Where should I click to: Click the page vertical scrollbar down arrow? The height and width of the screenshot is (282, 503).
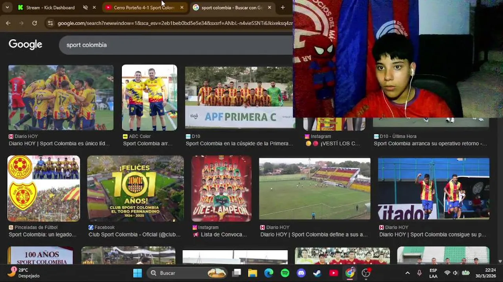click(500, 261)
